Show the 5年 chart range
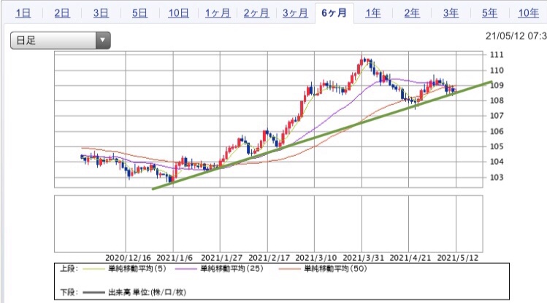This screenshot has height=303, width=547. pos(489,13)
